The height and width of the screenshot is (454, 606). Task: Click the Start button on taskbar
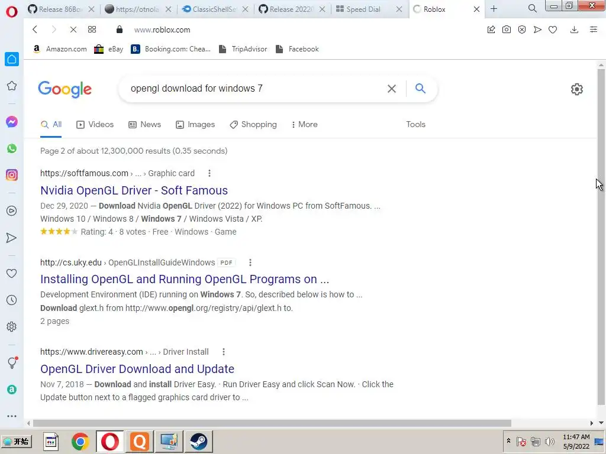[x=16, y=441]
